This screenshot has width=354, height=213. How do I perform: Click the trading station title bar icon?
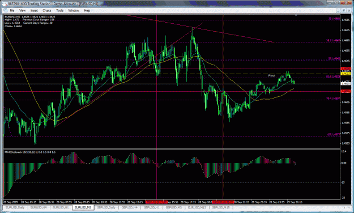point(5,3)
